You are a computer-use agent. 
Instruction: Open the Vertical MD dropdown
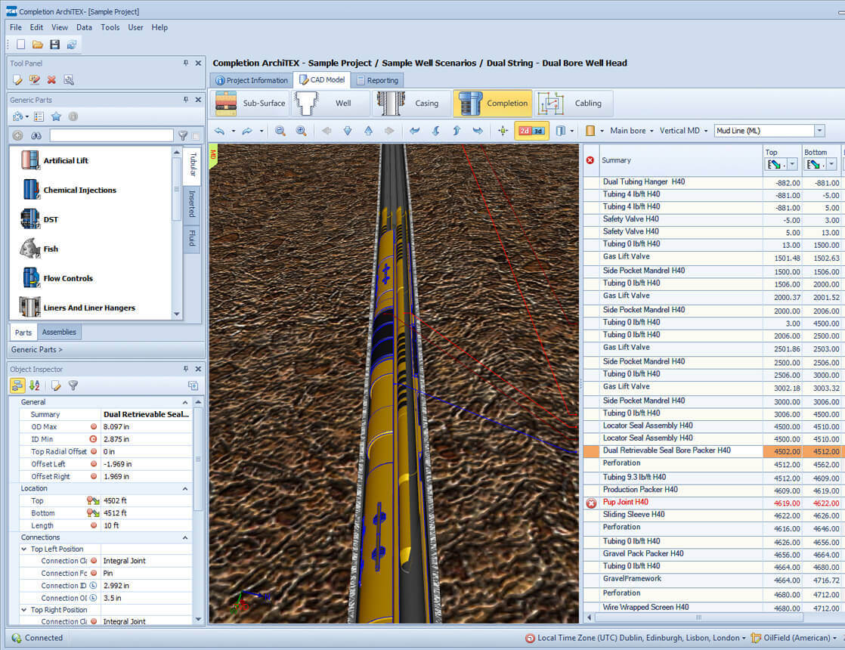(683, 131)
